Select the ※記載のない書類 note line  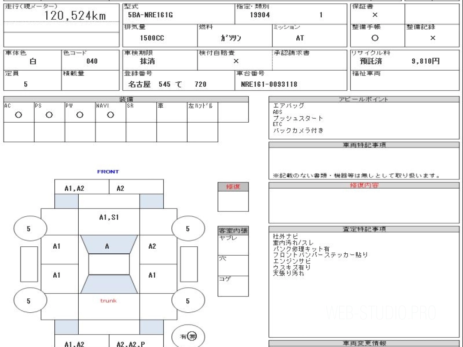pos(357,176)
